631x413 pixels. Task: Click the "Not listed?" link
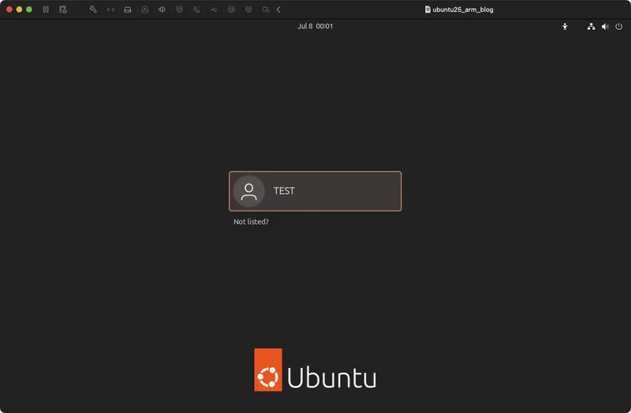click(x=251, y=221)
